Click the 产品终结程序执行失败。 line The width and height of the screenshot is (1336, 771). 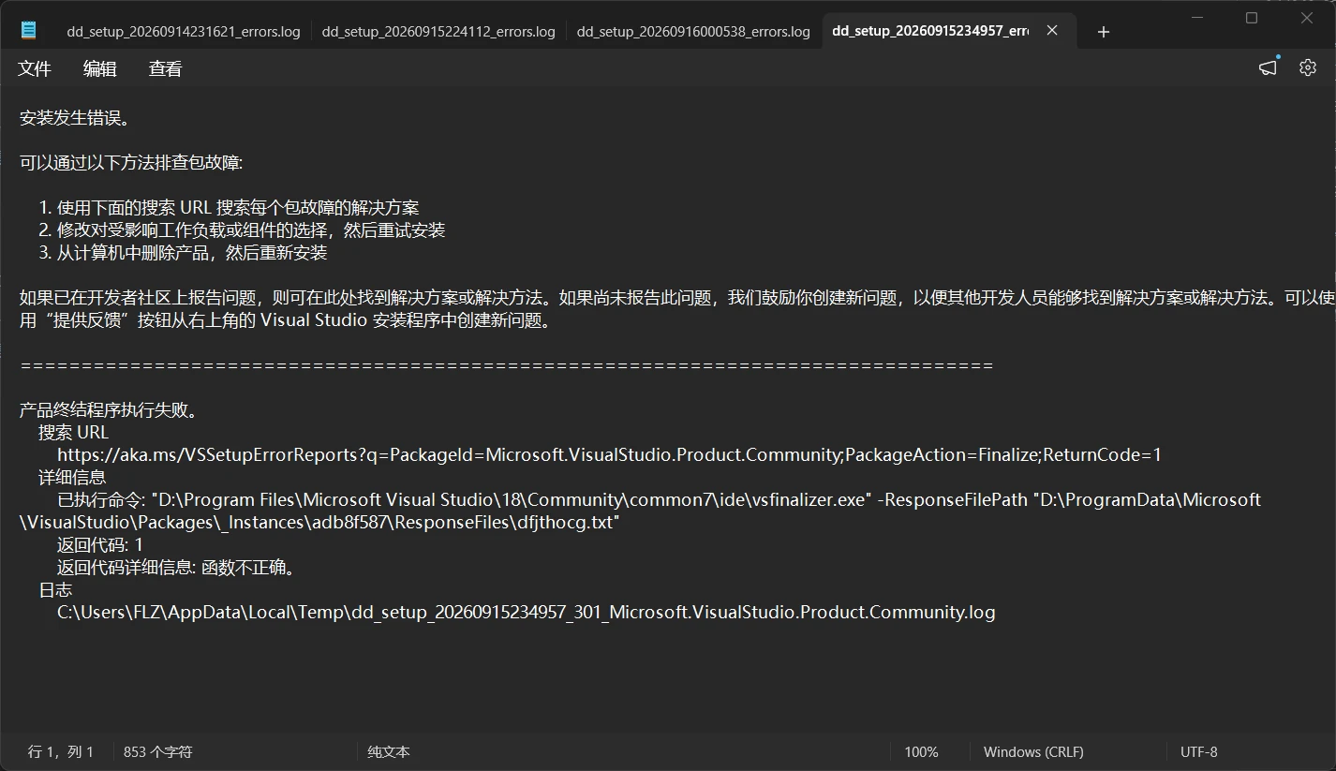[109, 410]
